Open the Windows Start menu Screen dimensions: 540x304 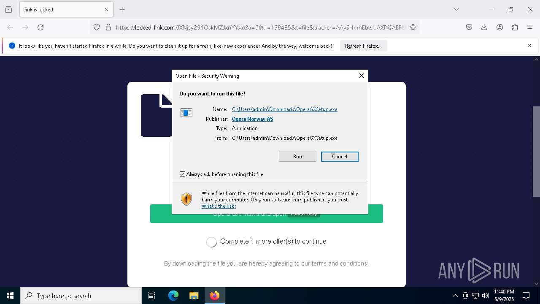click(10, 296)
